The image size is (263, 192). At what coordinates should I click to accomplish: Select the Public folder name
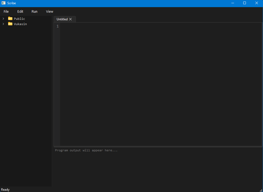pos(19,19)
